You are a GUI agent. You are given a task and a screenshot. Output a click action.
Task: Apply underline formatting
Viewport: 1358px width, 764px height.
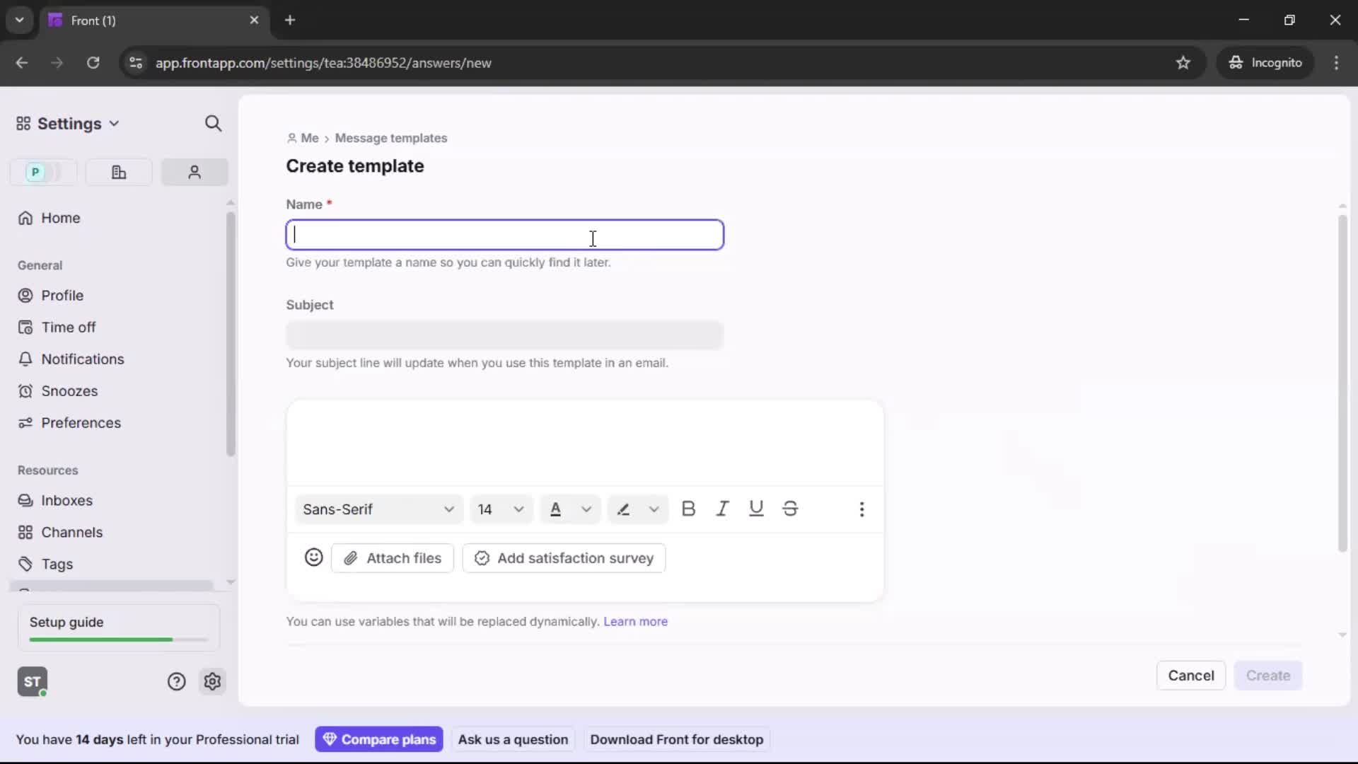coord(757,509)
